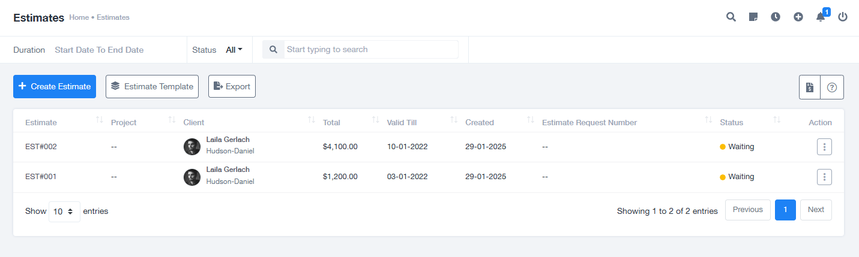Screen dimensions: 859x257
Task: Go to Home breadcrumb link
Action: point(79,17)
